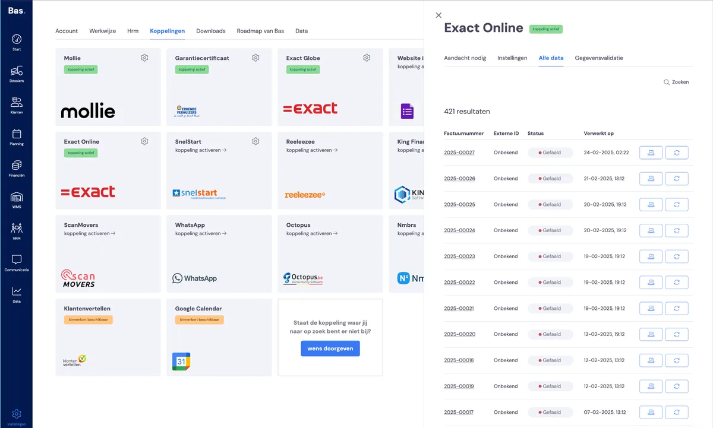This screenshot has width=713, height=428.
Task: Resync invoice 2025-00021
Action: 677,308
